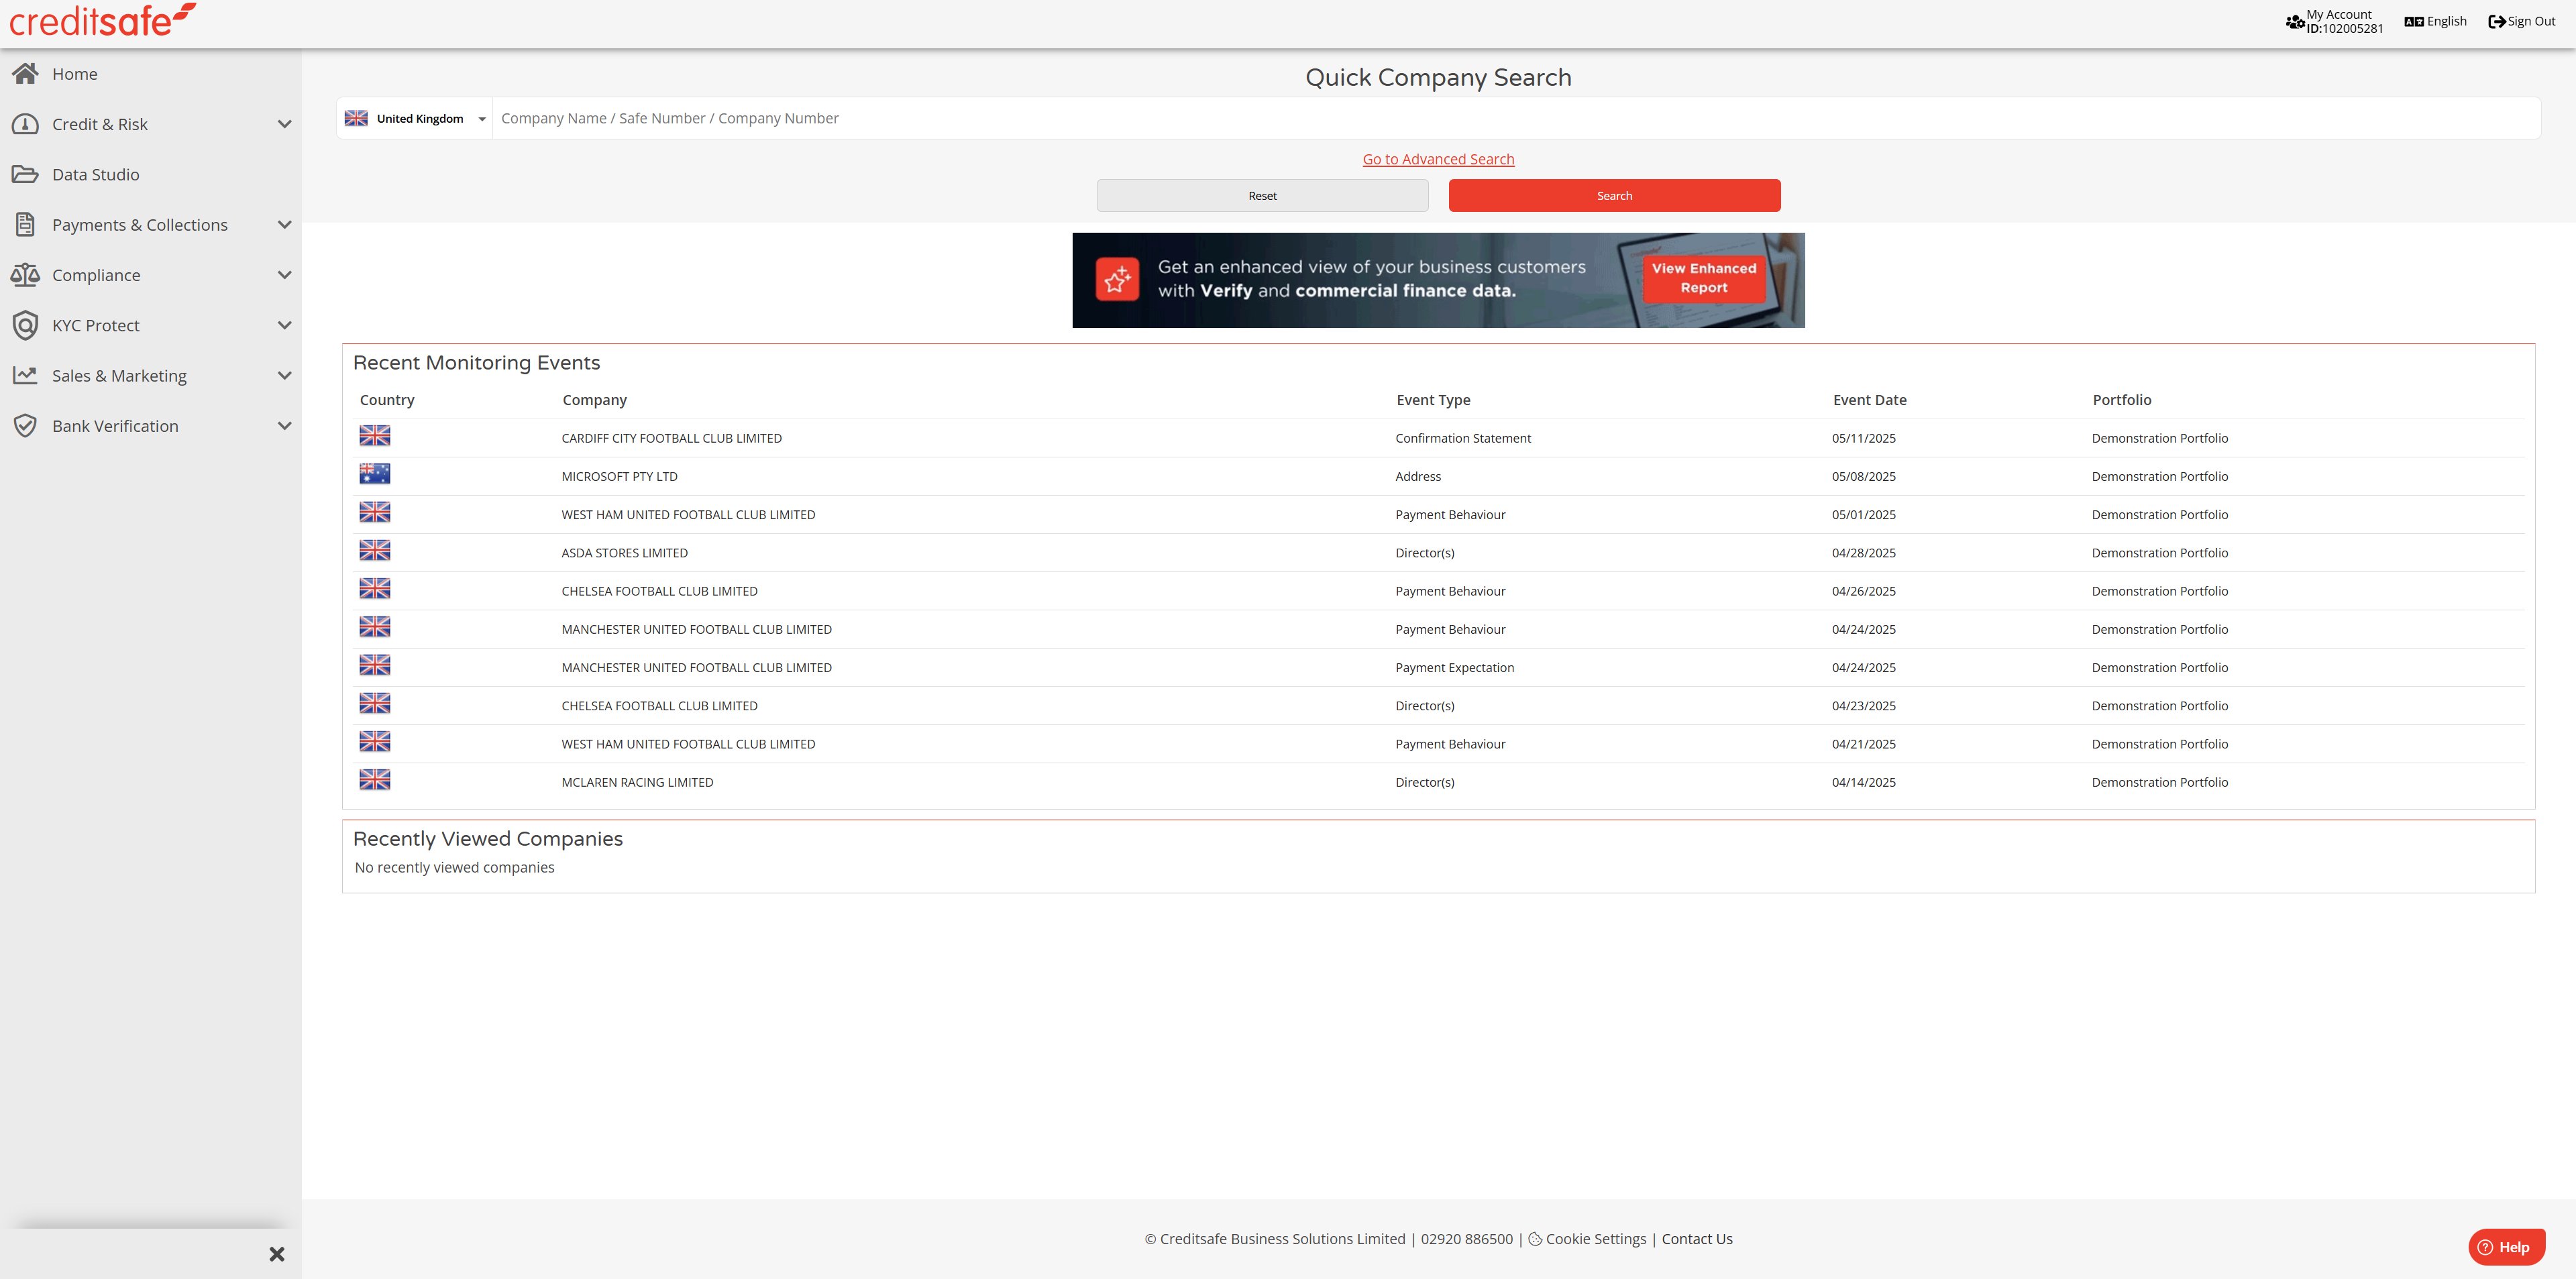Expand the Credit & Risk chevron
The image size is (2576, 1279).
(x=284, y=124)
